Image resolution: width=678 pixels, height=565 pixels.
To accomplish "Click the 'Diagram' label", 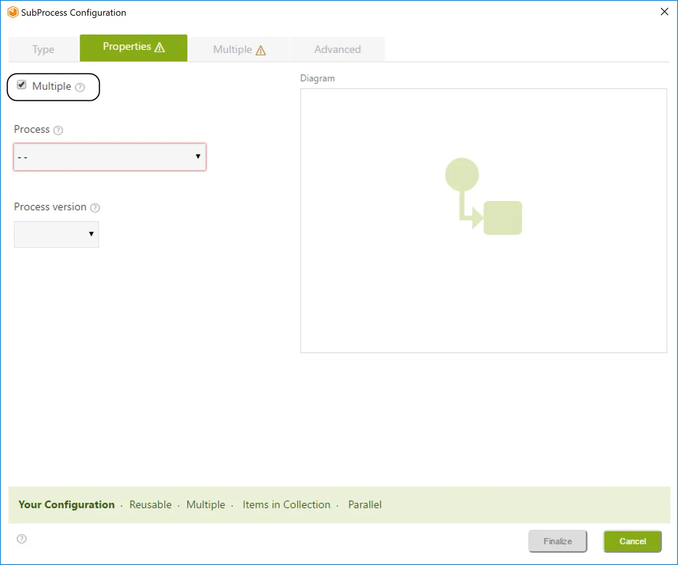I will point(318,78).
